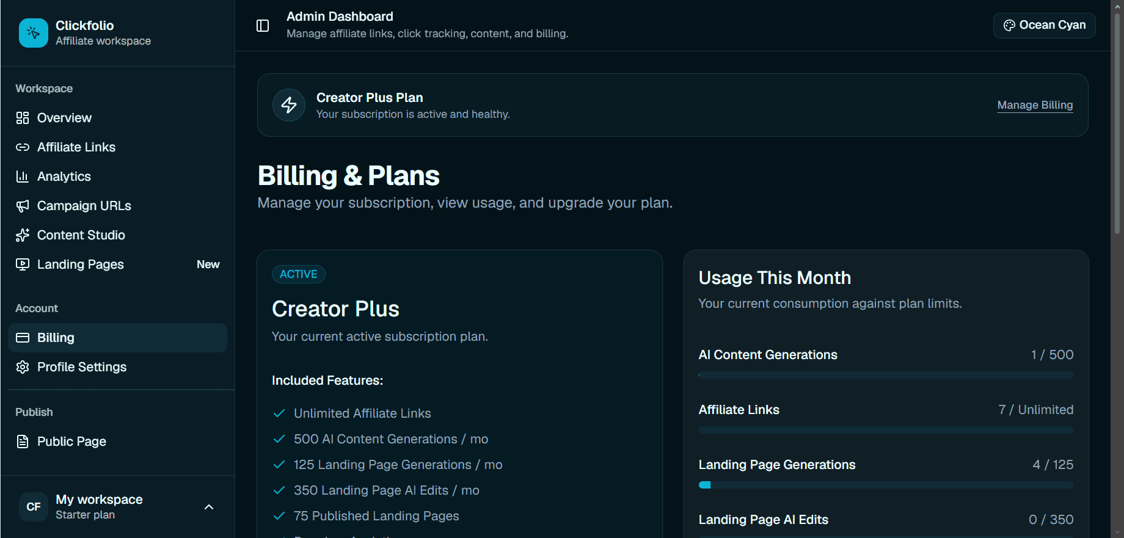Click the New badge on Landing Pages
The width and height of the screenshot is (1124, 538).
coord(208,264)
